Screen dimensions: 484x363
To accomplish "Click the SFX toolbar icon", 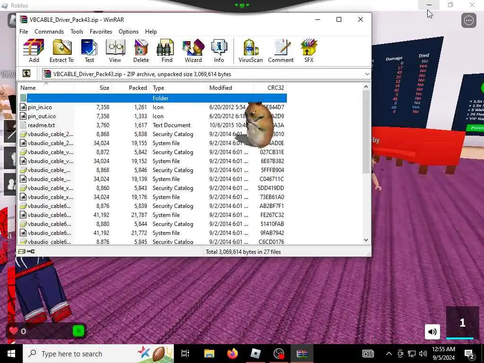I will click(x=309, y=51).
